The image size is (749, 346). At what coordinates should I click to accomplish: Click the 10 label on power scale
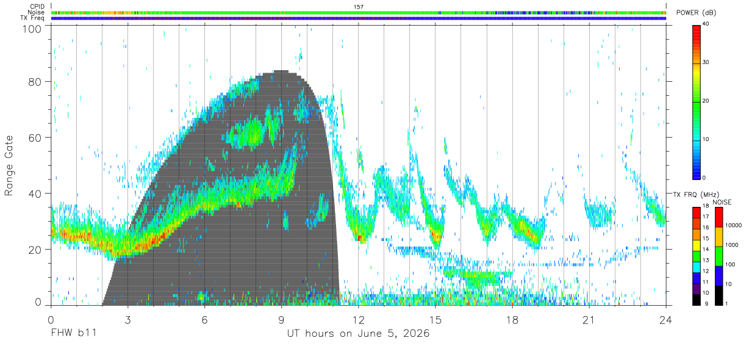pos(706,139)
